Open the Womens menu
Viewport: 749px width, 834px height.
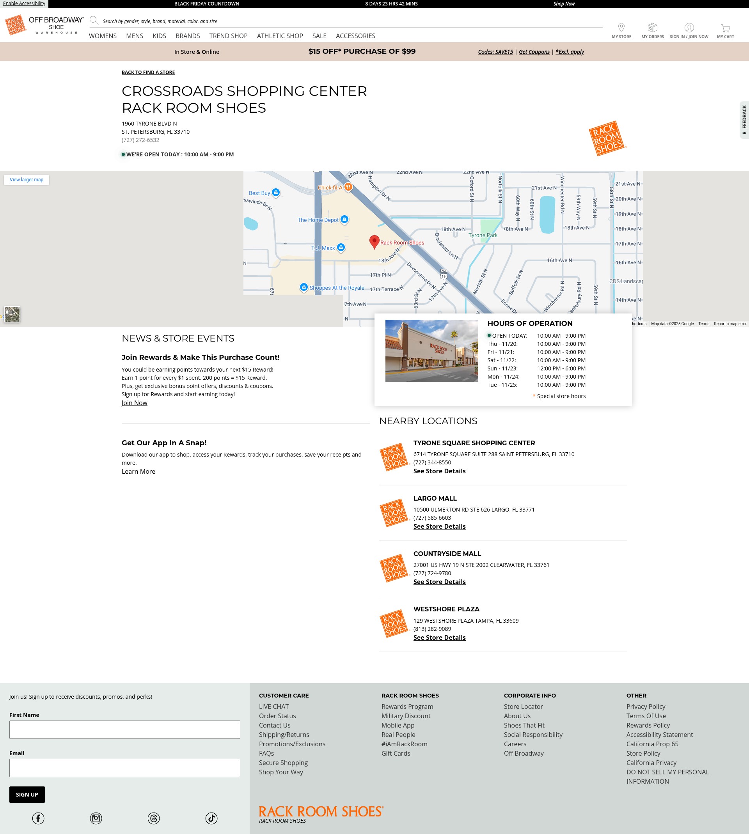103,36
